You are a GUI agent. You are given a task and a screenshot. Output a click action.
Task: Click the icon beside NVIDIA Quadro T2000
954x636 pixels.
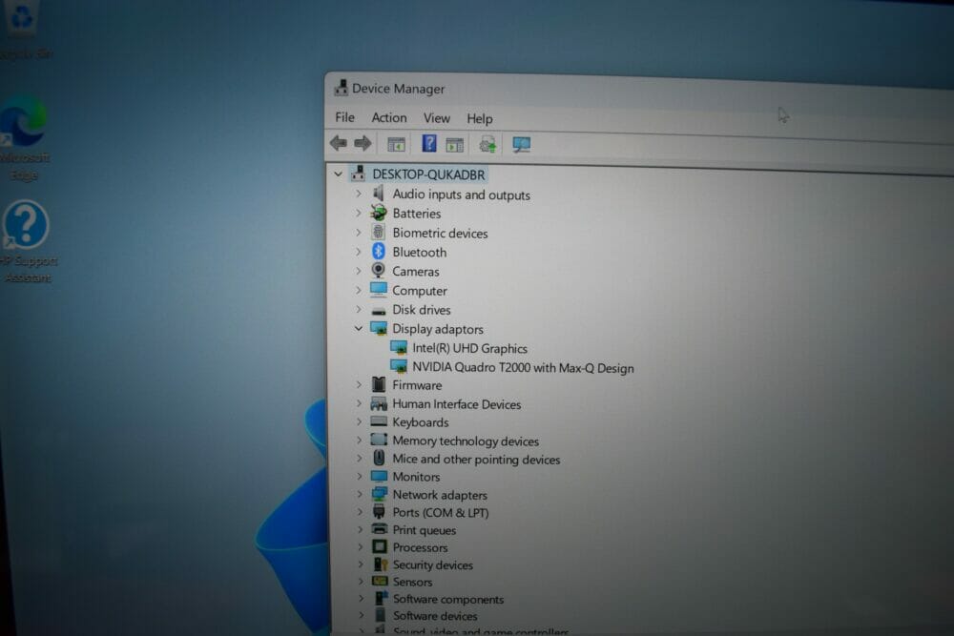click(399, 366)
